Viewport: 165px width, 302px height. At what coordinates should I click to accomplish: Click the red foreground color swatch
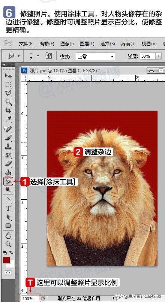click(x=6, y=260)
